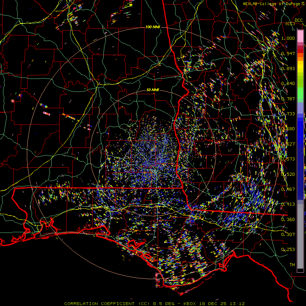Click the 100 NMI range ring label
Screen dimensions: 306x306
[x=153, y=27]
